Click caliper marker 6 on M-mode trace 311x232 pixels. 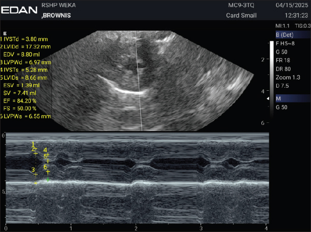(45, 167)
